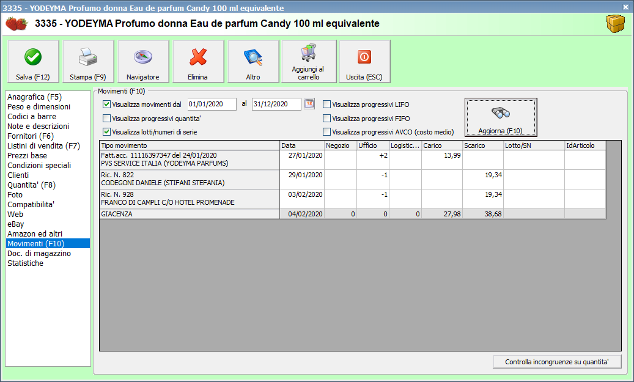The width and height of the screenshot is (634, 382).
Task: Open the calendar date picker icon
Action: (309, 104)
